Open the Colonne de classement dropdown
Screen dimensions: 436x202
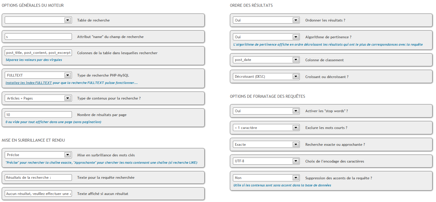[x=266, y=60]
